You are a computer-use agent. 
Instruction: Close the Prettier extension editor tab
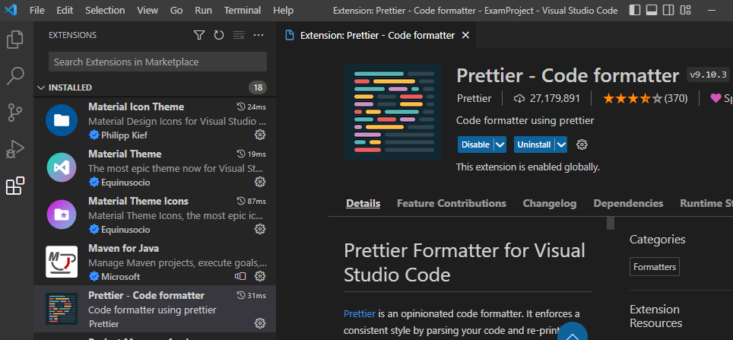pos(465,35)
